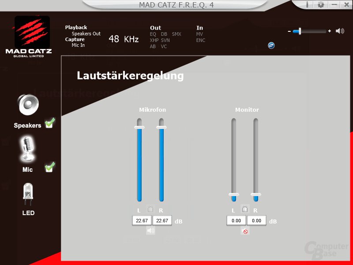This screenshot has width=353, height=265.
Task: Mute master volume speaker icon
Action: tap(340, 31)
